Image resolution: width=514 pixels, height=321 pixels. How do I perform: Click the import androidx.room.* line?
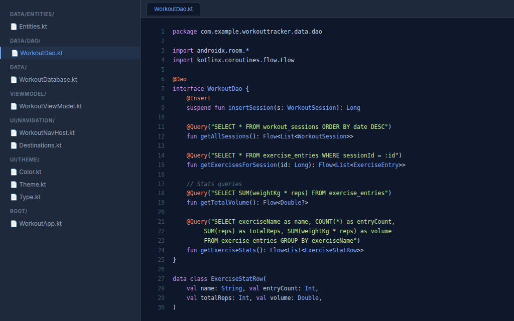pos(211,51)
